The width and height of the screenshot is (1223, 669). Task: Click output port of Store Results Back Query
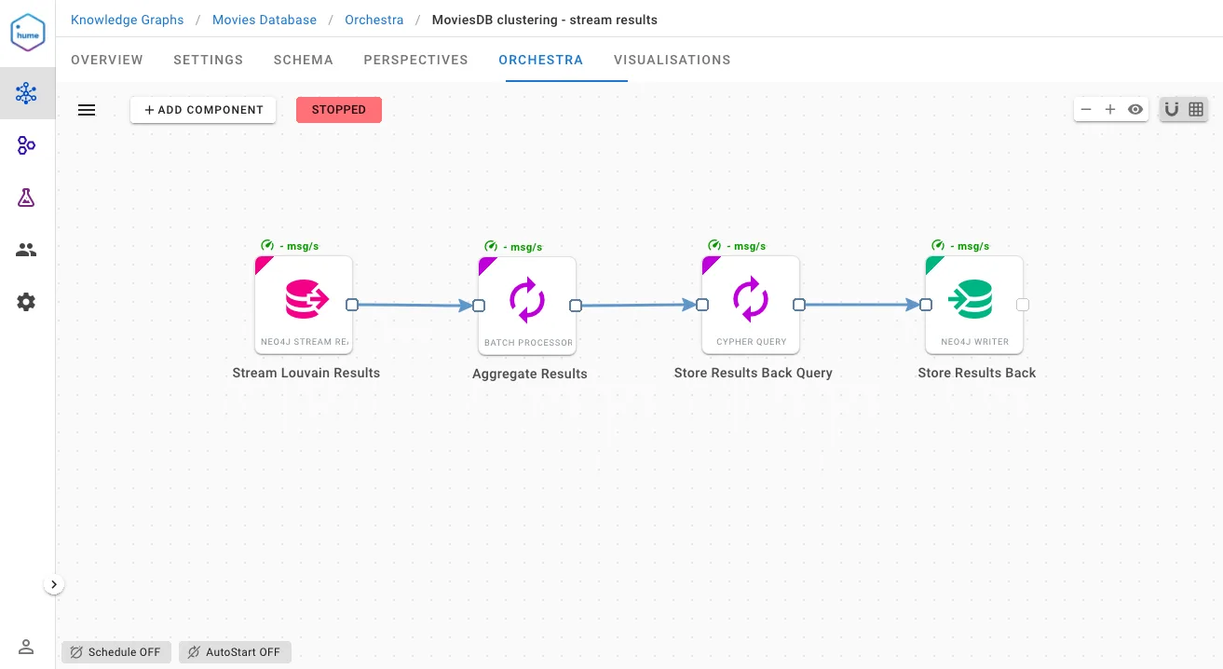click(x=799, y=305)
